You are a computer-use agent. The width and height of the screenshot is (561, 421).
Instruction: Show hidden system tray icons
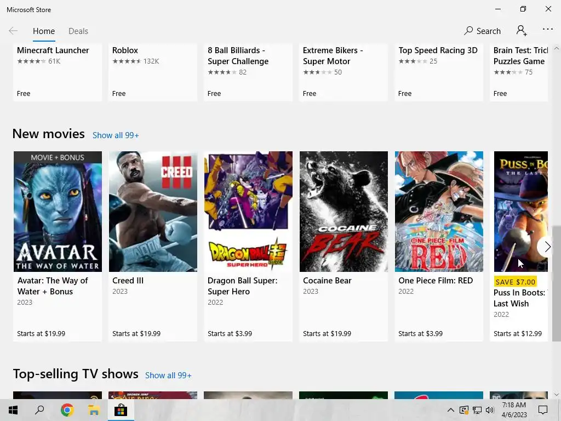(451, 410)
